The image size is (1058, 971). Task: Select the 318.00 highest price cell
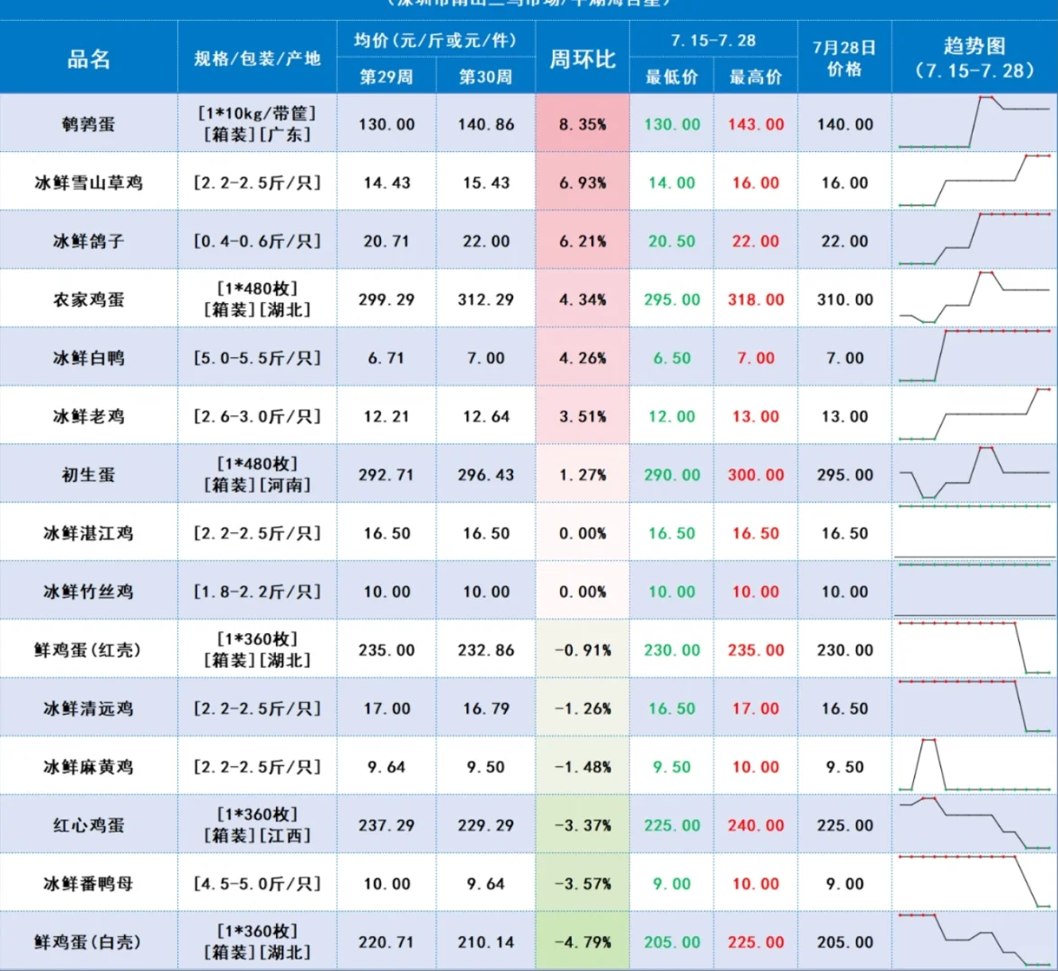tap(756, 299)
